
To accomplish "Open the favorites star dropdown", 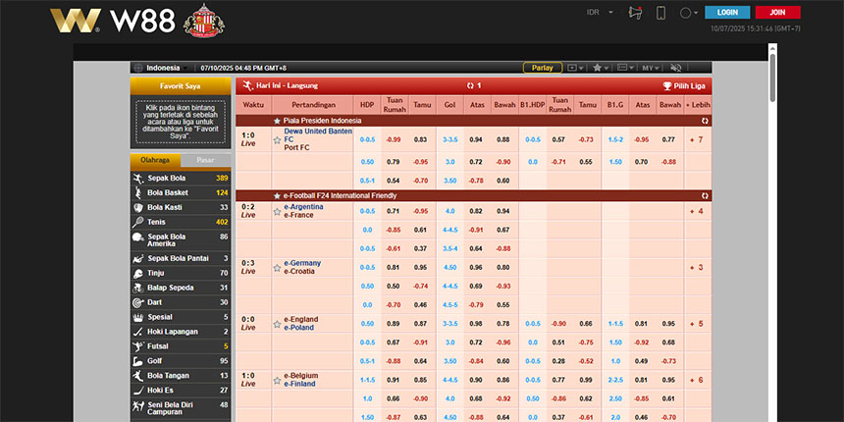I will point(601,68).
